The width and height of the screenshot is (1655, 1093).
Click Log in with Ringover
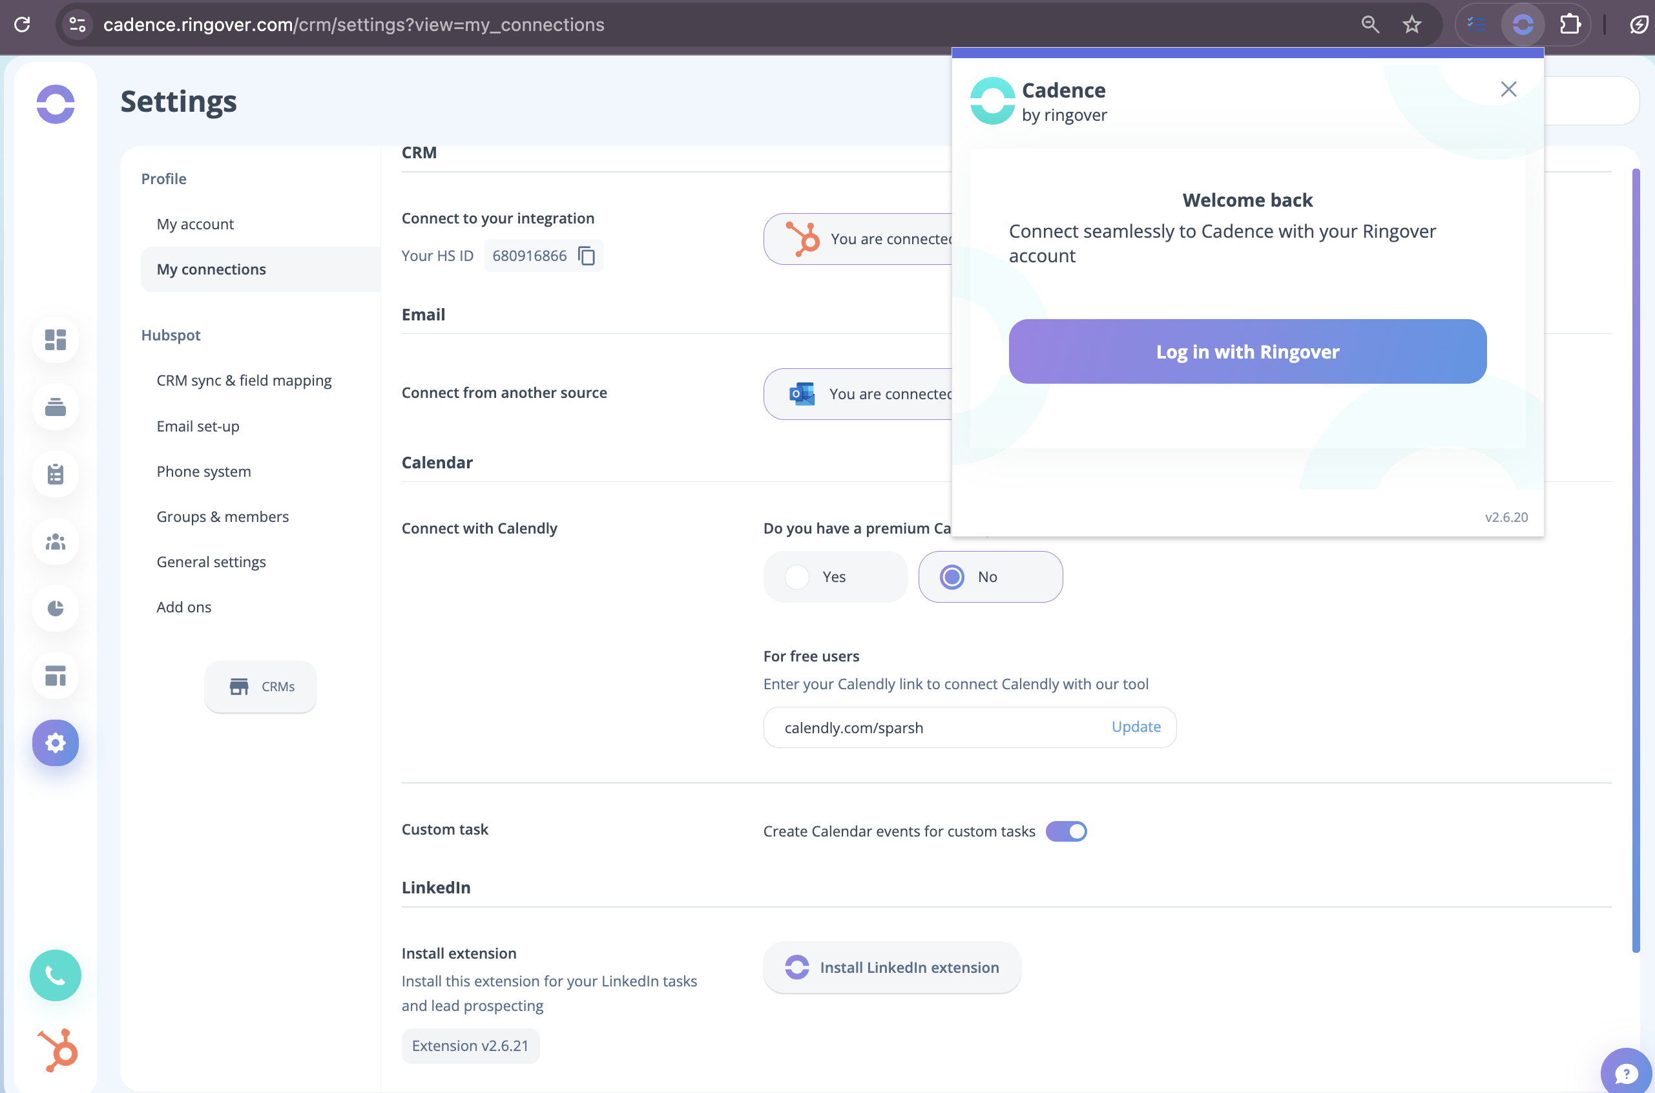1247,351
